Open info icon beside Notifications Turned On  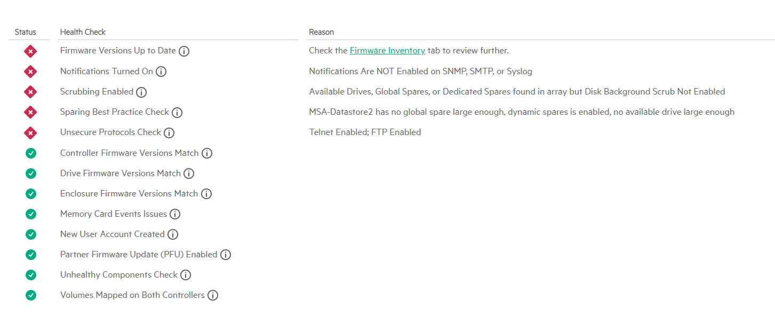[161, 72]
